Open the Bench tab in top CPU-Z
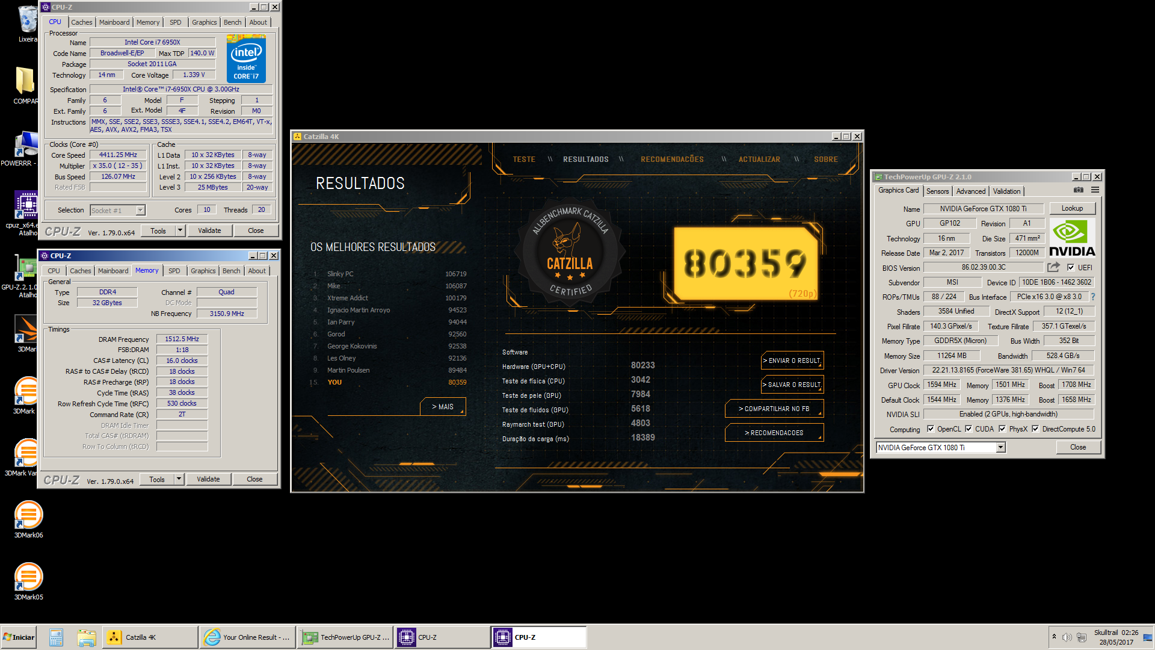Image resolution: width=1155 pixels, height=650 pixels. tap(232, 22)
